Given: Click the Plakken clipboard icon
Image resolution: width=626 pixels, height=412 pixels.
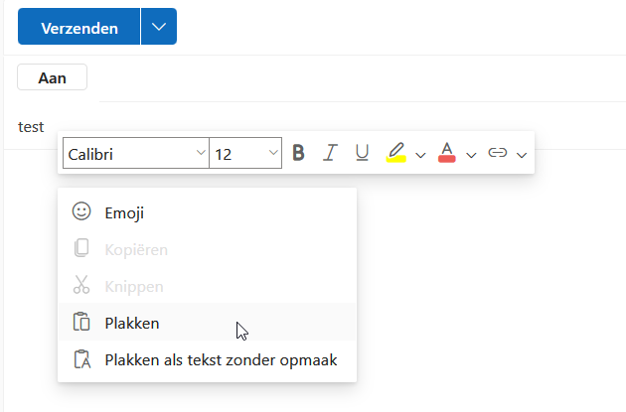Looking at the screenshot, I should (81, 323).
